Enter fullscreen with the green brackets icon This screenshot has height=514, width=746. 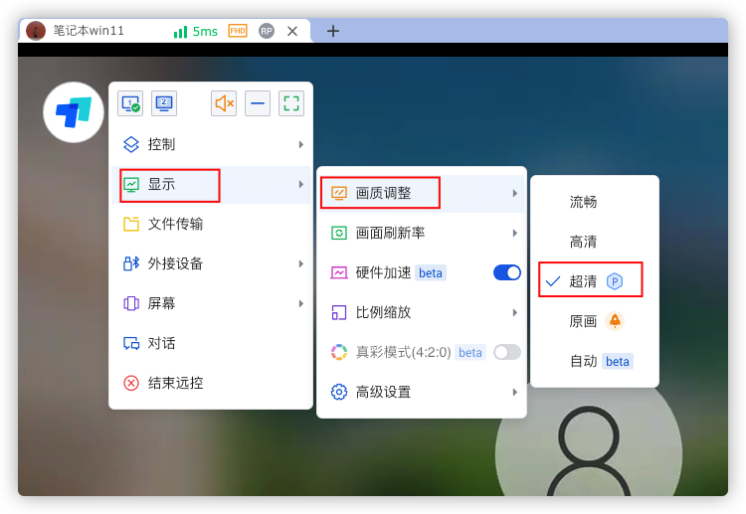(291, 103)
